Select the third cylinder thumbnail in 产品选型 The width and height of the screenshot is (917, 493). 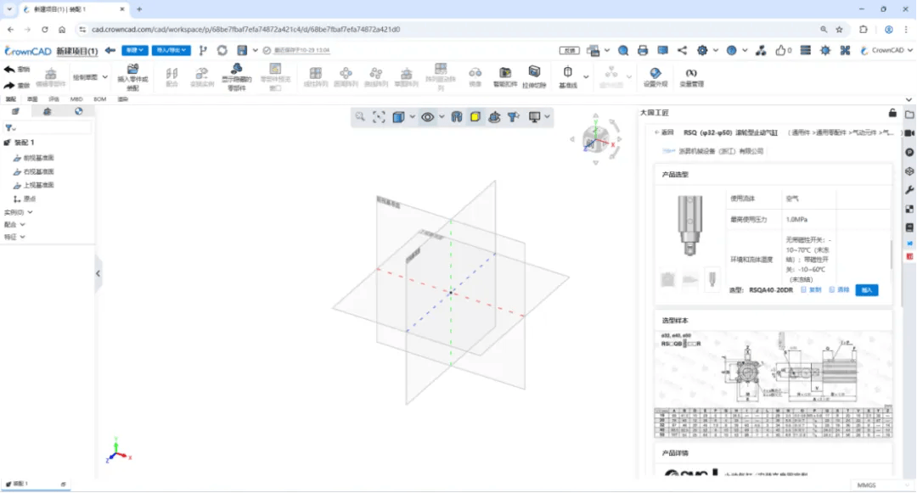712,278
